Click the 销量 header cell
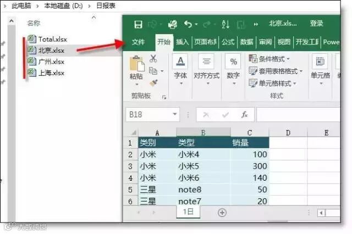 click(x=250, y=143)
